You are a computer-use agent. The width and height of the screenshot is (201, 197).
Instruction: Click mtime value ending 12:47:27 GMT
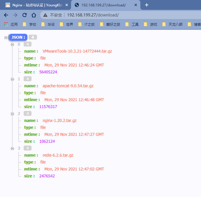coord(74,134)
